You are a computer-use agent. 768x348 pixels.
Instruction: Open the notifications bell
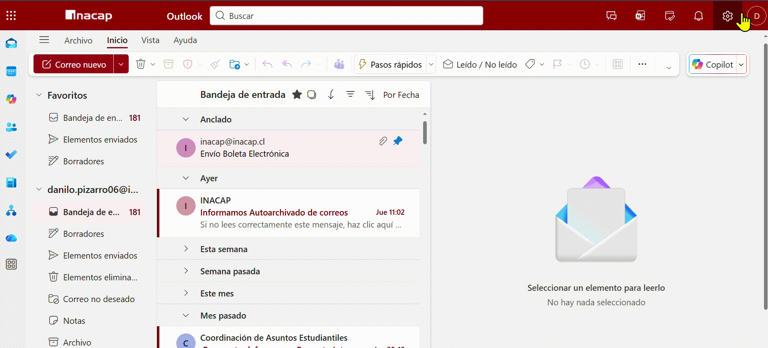click(x=698, y=16)
